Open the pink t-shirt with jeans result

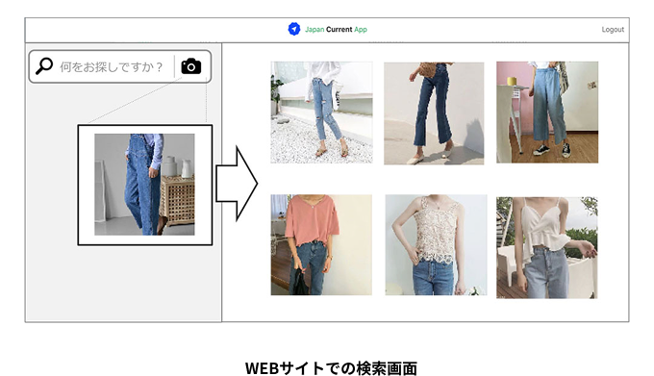tap(321, 245)
